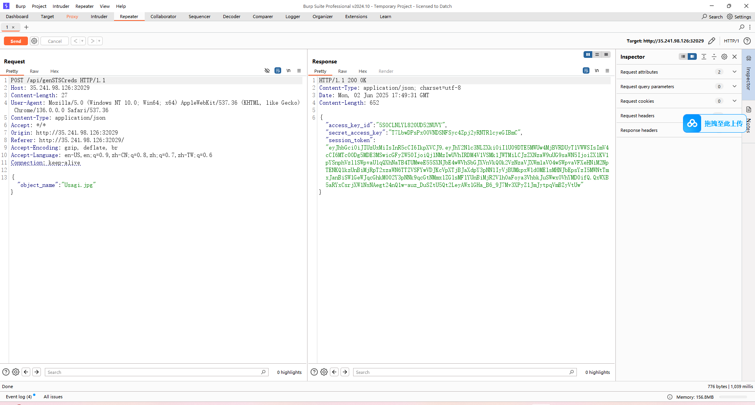This screenshot has height=405, width=755.
Task: Open the Decoder tab
Action: (231, 17)
